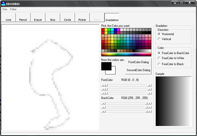Open the Filter menu

(13, 9)
